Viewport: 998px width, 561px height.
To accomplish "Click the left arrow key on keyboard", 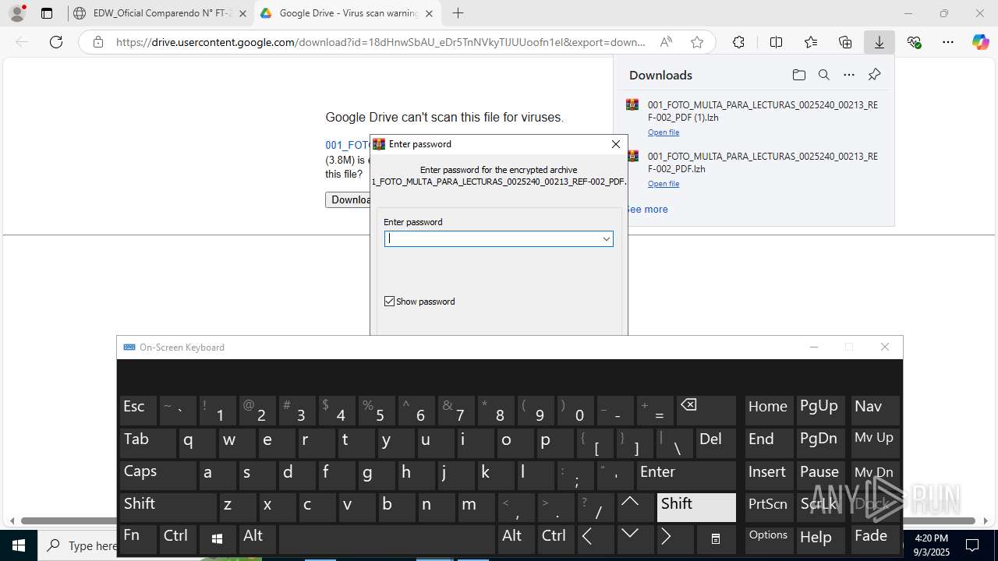I will (x=595, y=539).
